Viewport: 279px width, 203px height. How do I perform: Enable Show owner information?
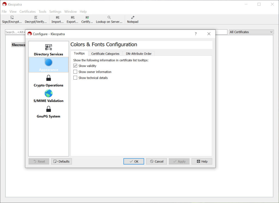(x=75, y=72)
